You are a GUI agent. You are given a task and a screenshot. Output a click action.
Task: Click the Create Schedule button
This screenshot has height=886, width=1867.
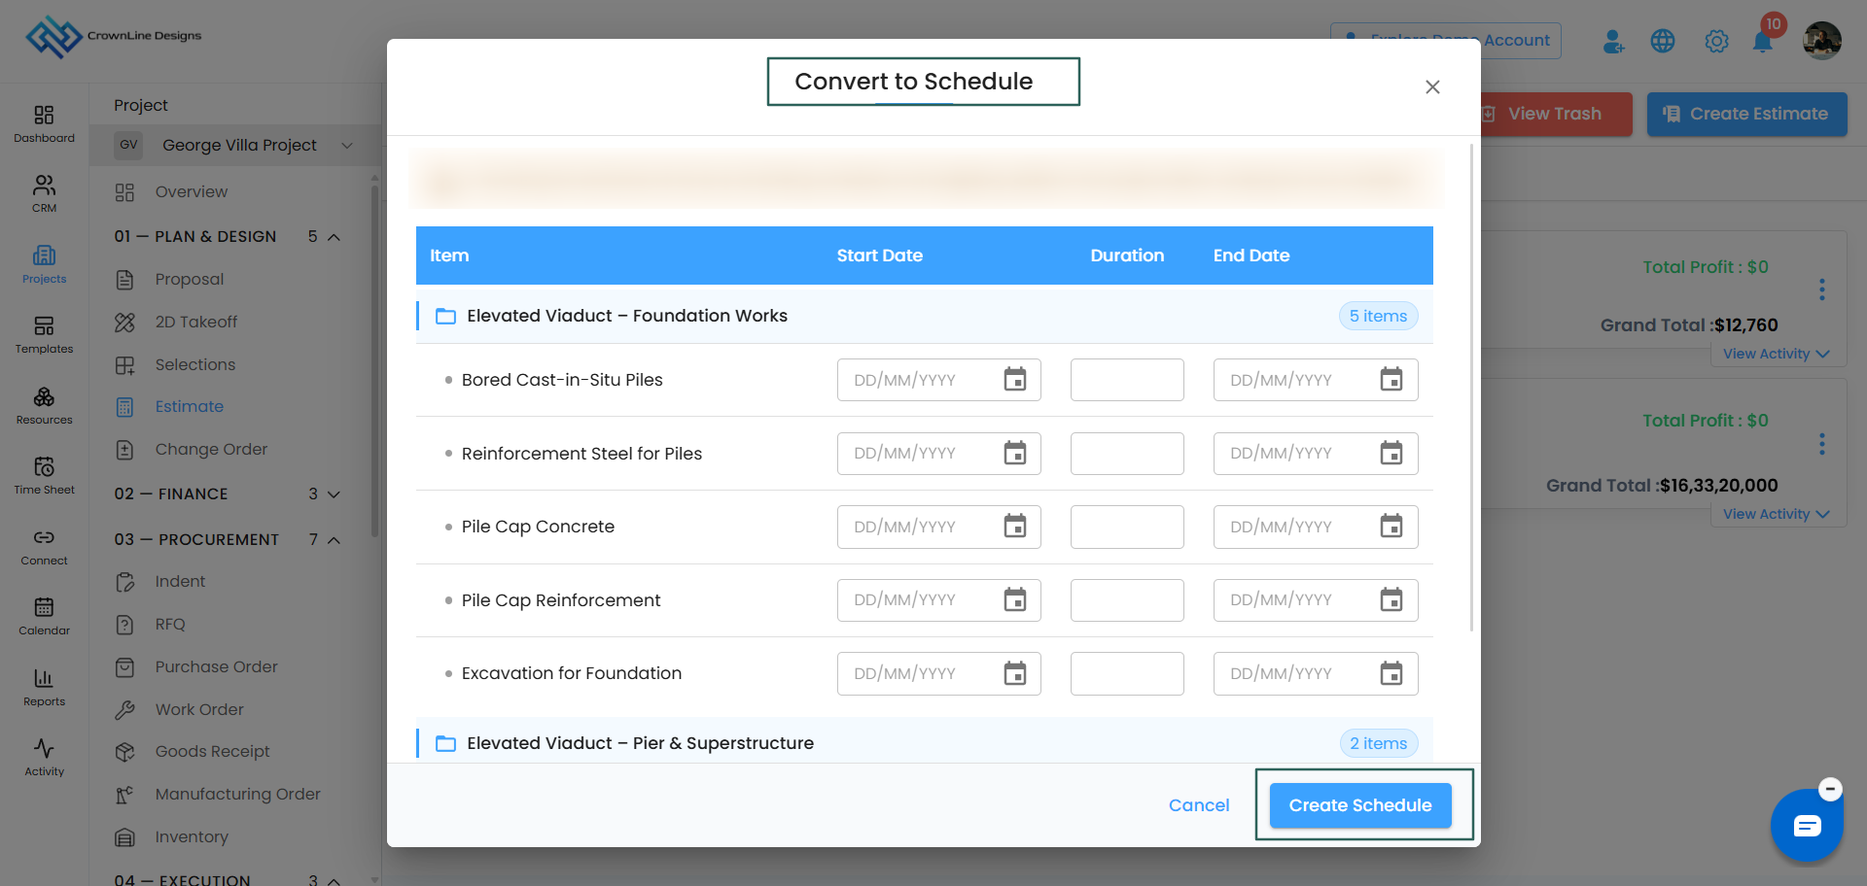[x=1360, y=805]
